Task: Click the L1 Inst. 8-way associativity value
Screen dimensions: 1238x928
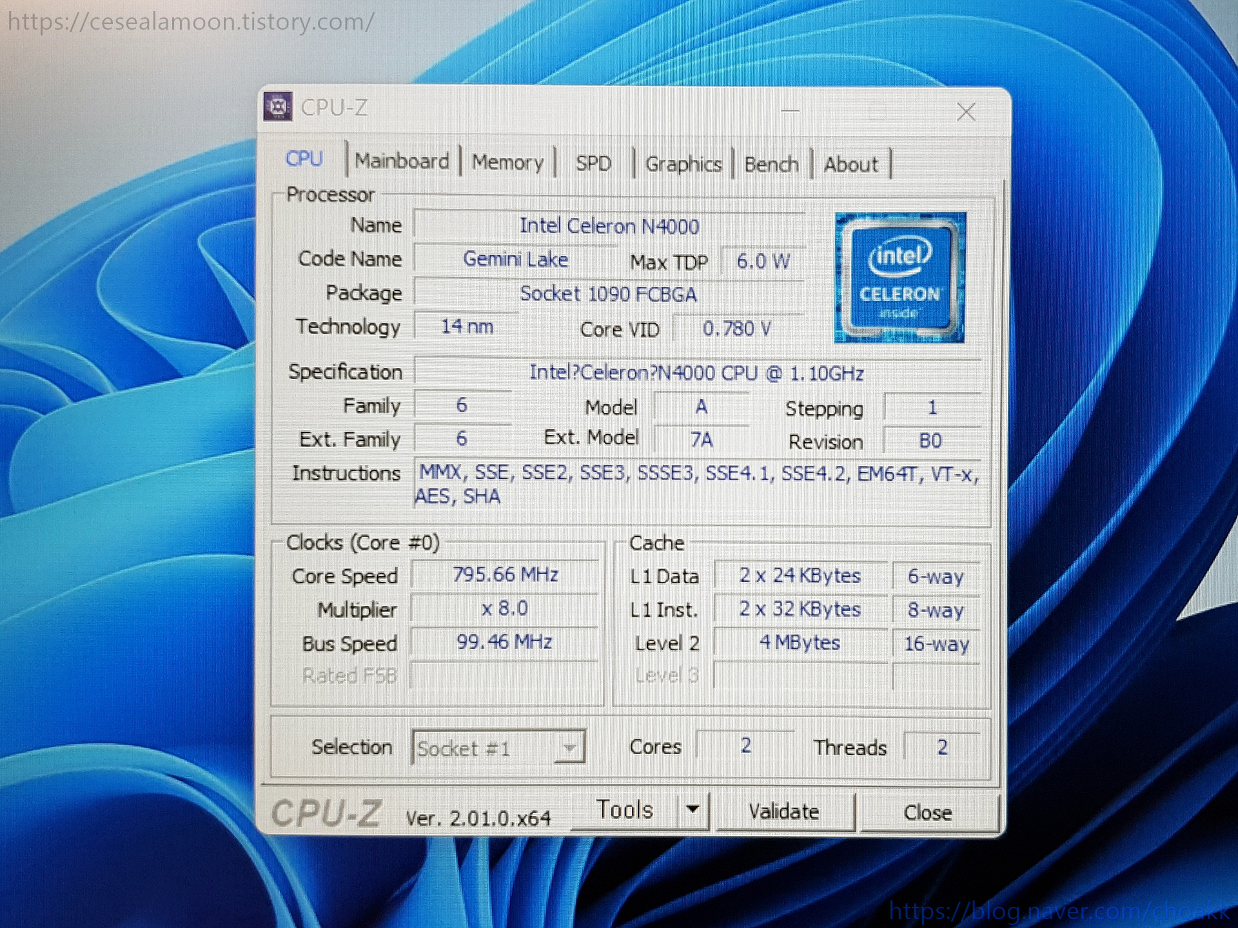Action: 936,610
